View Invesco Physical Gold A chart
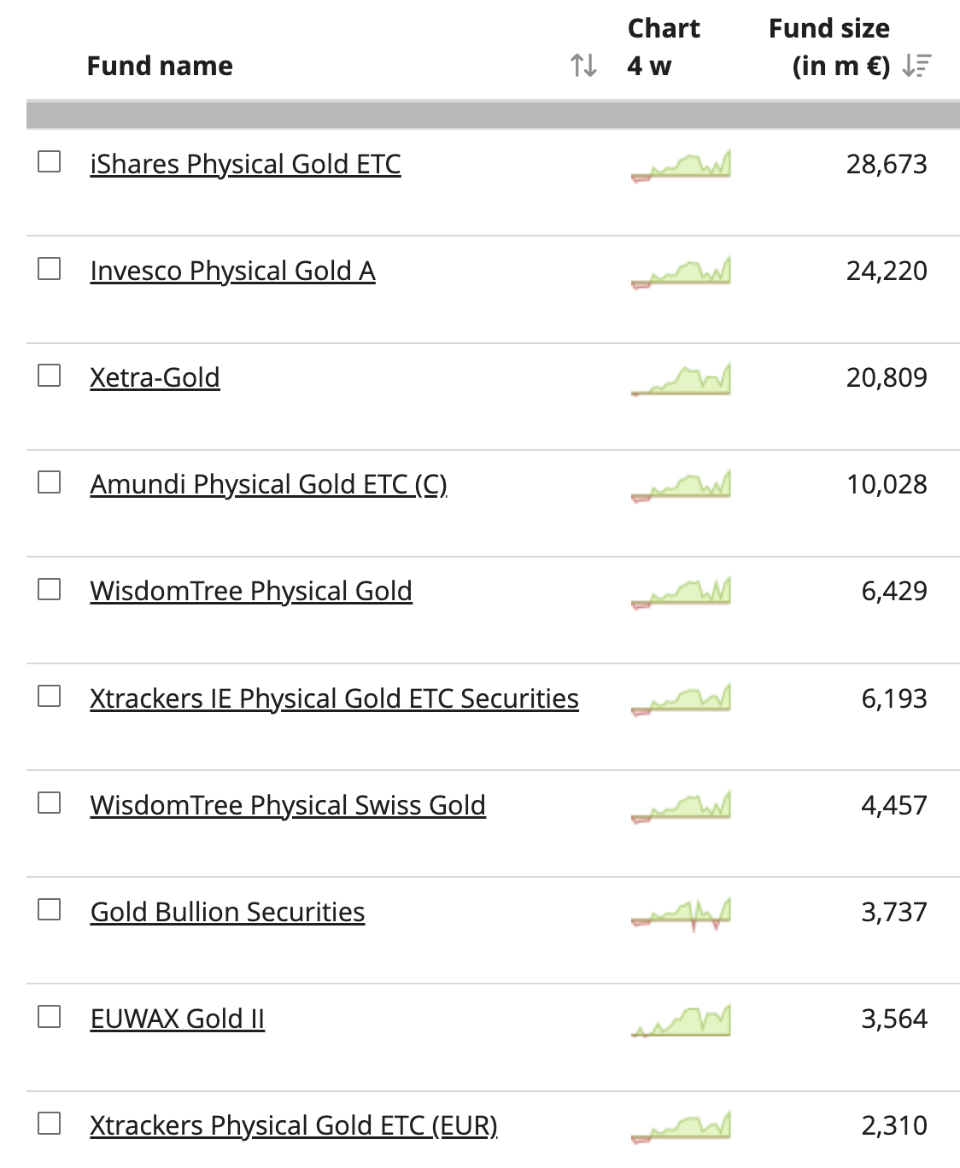 [681, 272]
